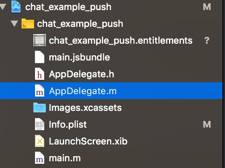Click the LaunchScreen.xib file icon

click(x=40, y=141)
